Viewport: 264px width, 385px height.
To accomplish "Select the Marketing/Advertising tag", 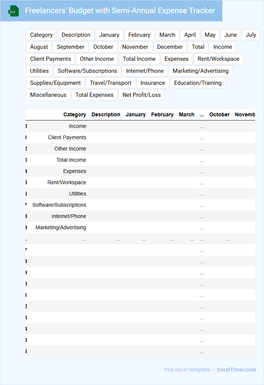I will tap(200, 71).
